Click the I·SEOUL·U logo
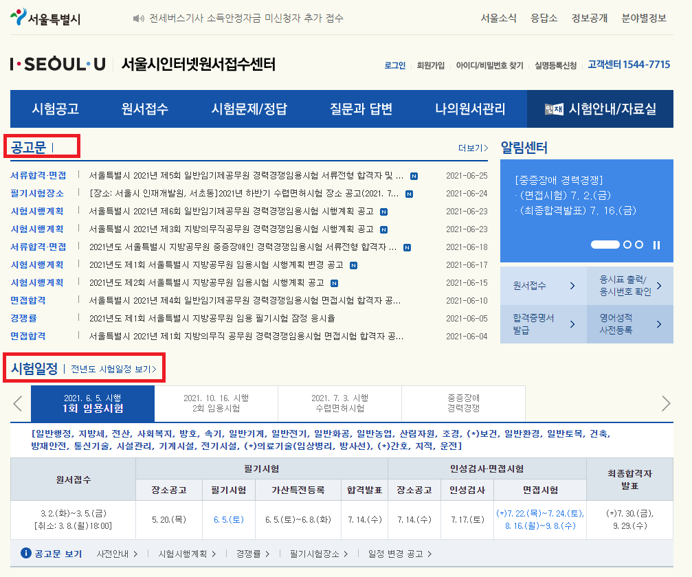This screenshot has height=577, width=692. (58, 64)
